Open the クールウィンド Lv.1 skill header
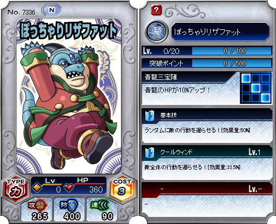276x224 pixels. 207,152
